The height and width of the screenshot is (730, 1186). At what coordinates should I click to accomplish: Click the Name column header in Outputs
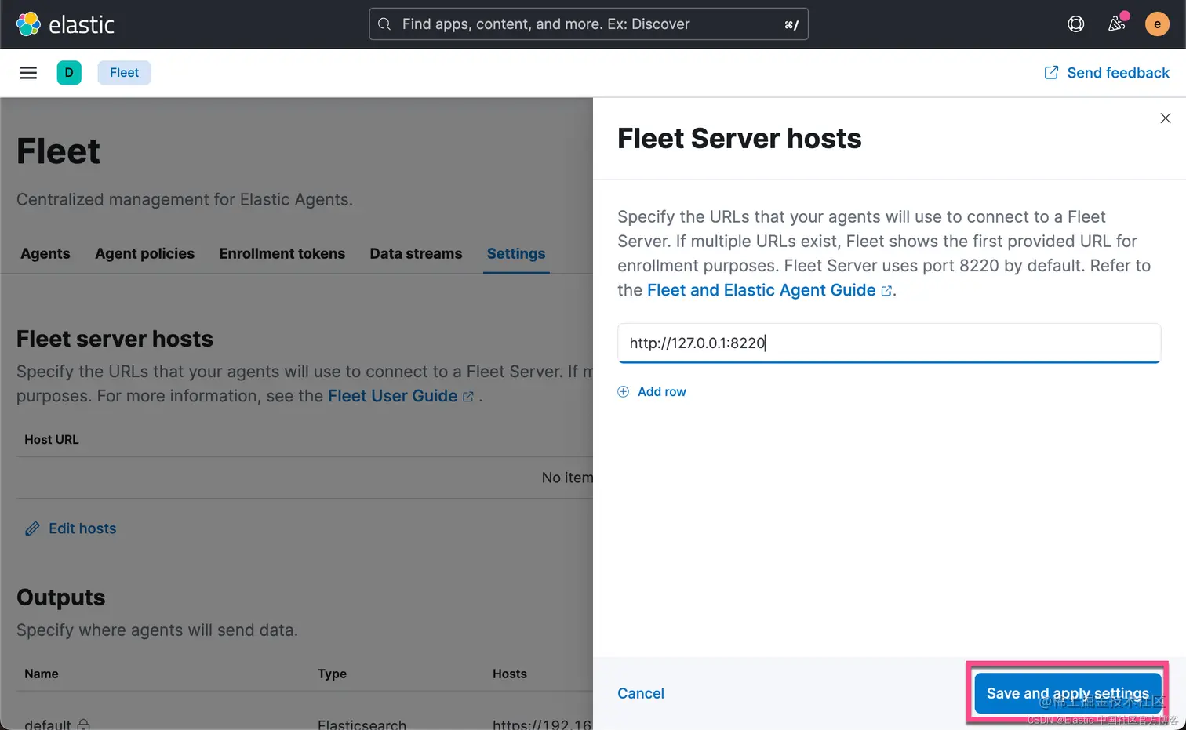pos(42,674)
